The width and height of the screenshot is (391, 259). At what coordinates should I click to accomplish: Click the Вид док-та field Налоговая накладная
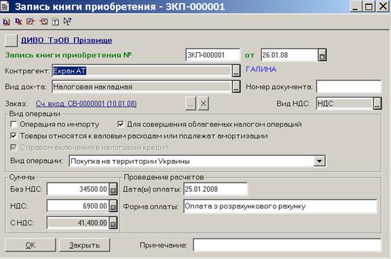pyautogui.click(x=142, y=87)
